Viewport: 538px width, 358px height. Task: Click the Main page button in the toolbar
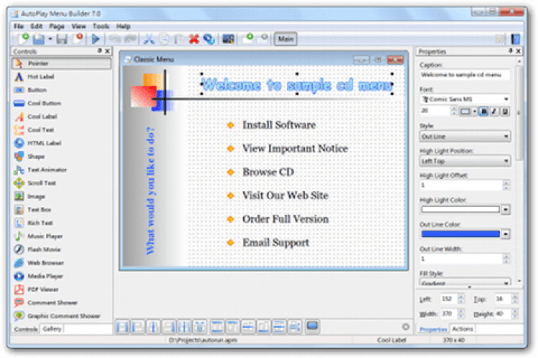tap(285, 39)
